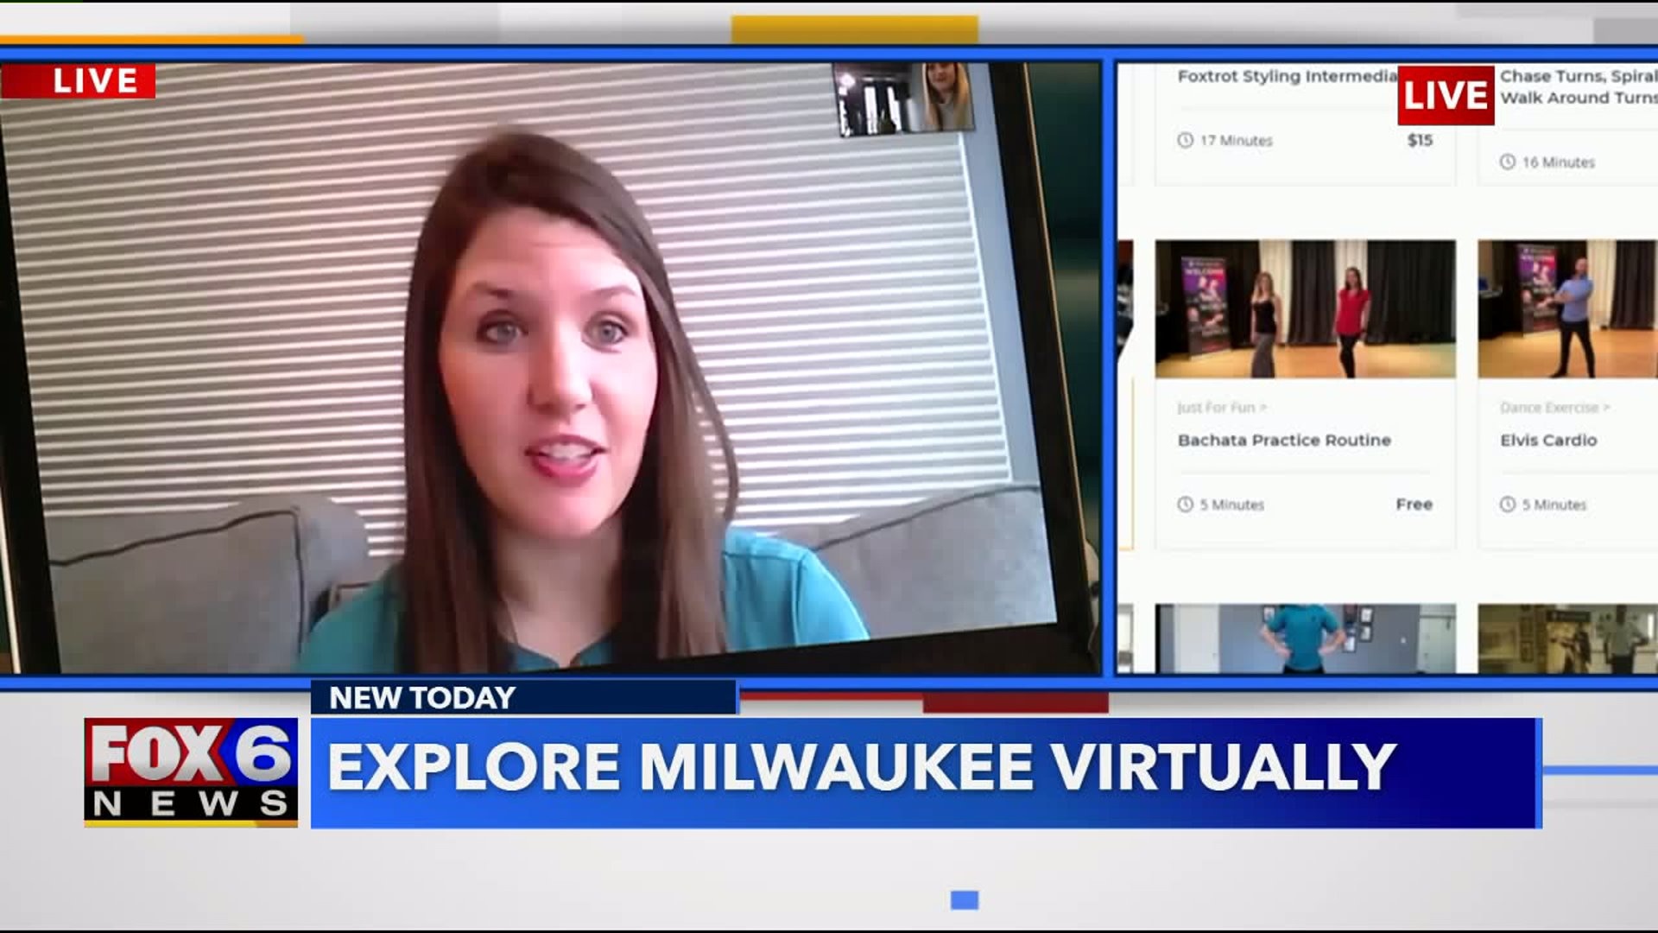Click the Foxtrot Styling Intermediate title
Screen dimensions: 1658x933
point(1287,76)
